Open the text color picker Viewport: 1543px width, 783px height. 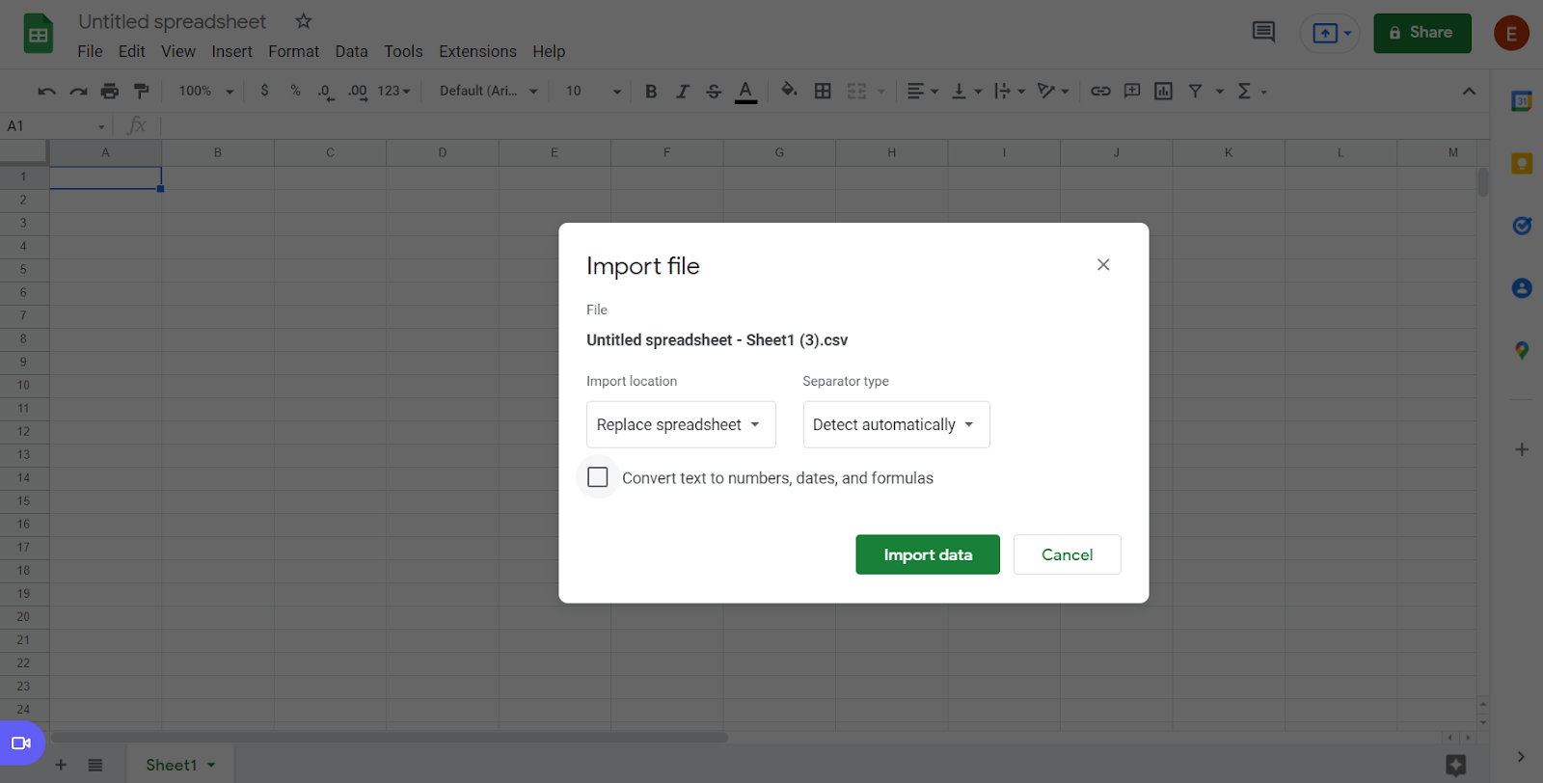745,92
